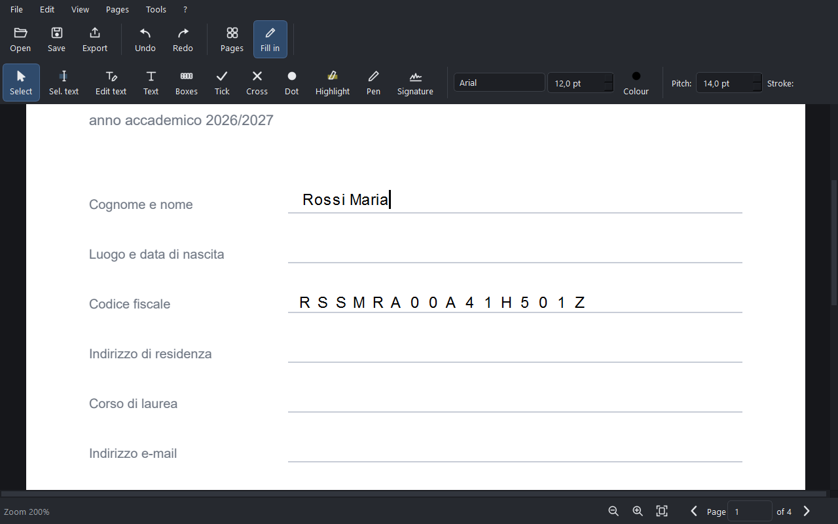The width and height of the screenshot is (838, 524).
Task: Open the Colour picker swatch
Action: (x=636, y=83)
